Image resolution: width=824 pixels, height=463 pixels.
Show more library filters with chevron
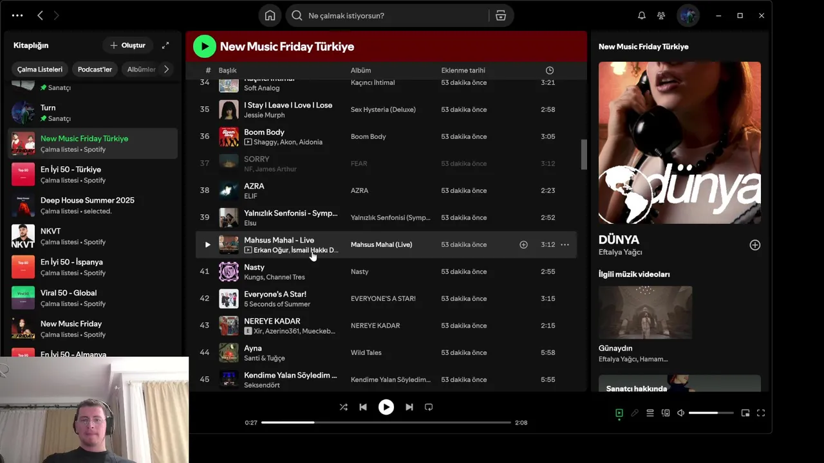click(x=167, y=69)
